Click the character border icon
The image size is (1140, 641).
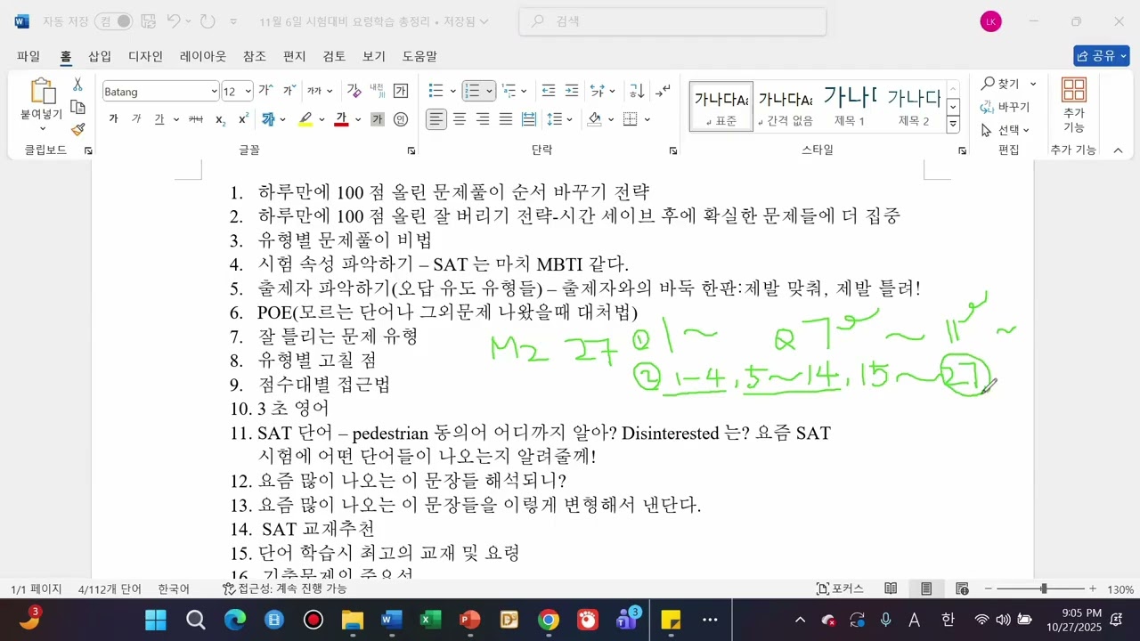[401, 91]
